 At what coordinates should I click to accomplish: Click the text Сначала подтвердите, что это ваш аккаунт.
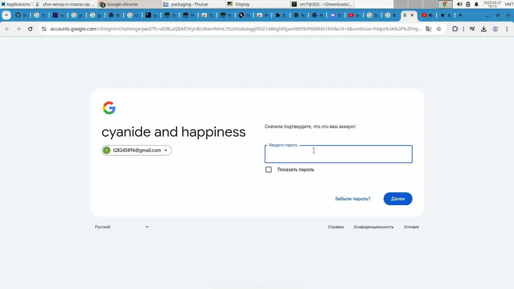coord(310,127)
